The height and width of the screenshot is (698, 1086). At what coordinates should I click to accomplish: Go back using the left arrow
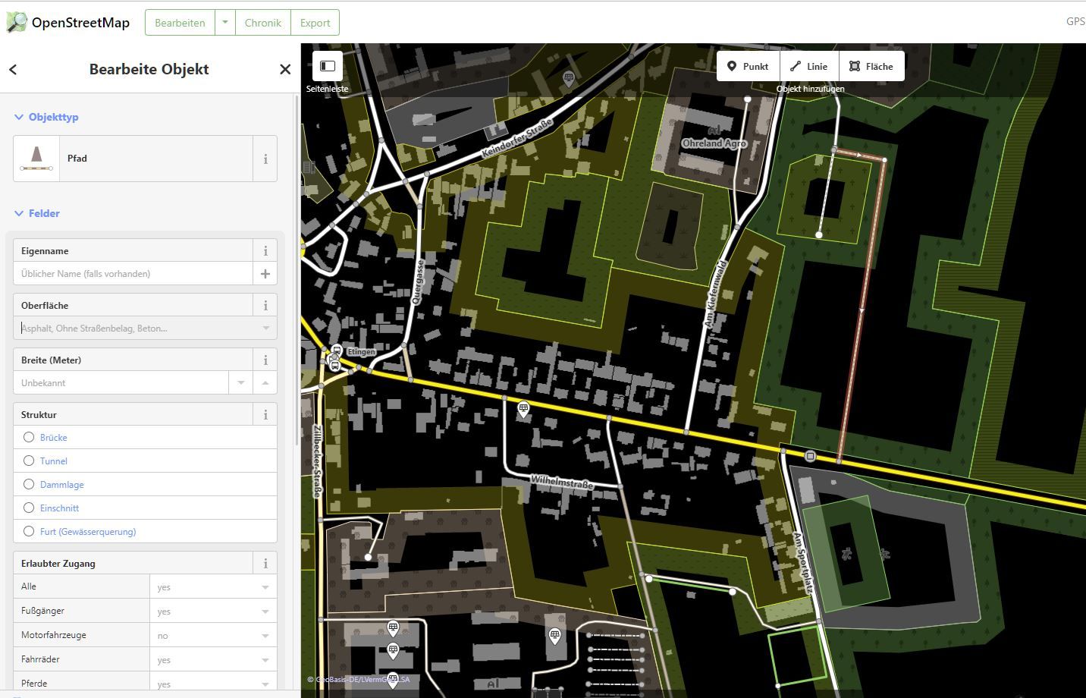[13, 70]
